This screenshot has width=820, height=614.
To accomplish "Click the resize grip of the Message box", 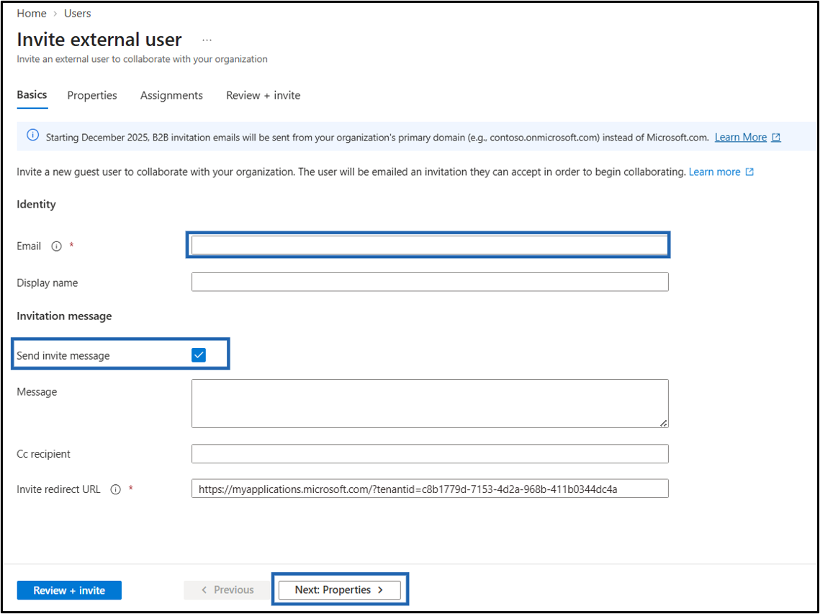I will point(663,423).
